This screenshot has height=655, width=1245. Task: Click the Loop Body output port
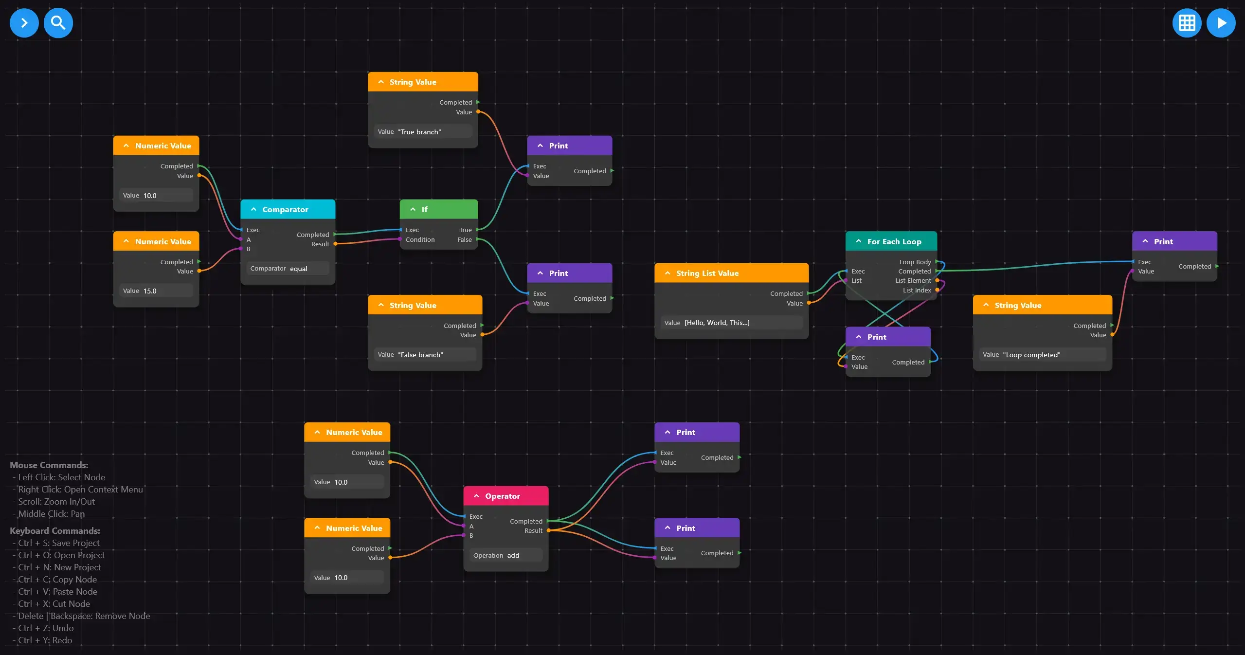(937, 262)
